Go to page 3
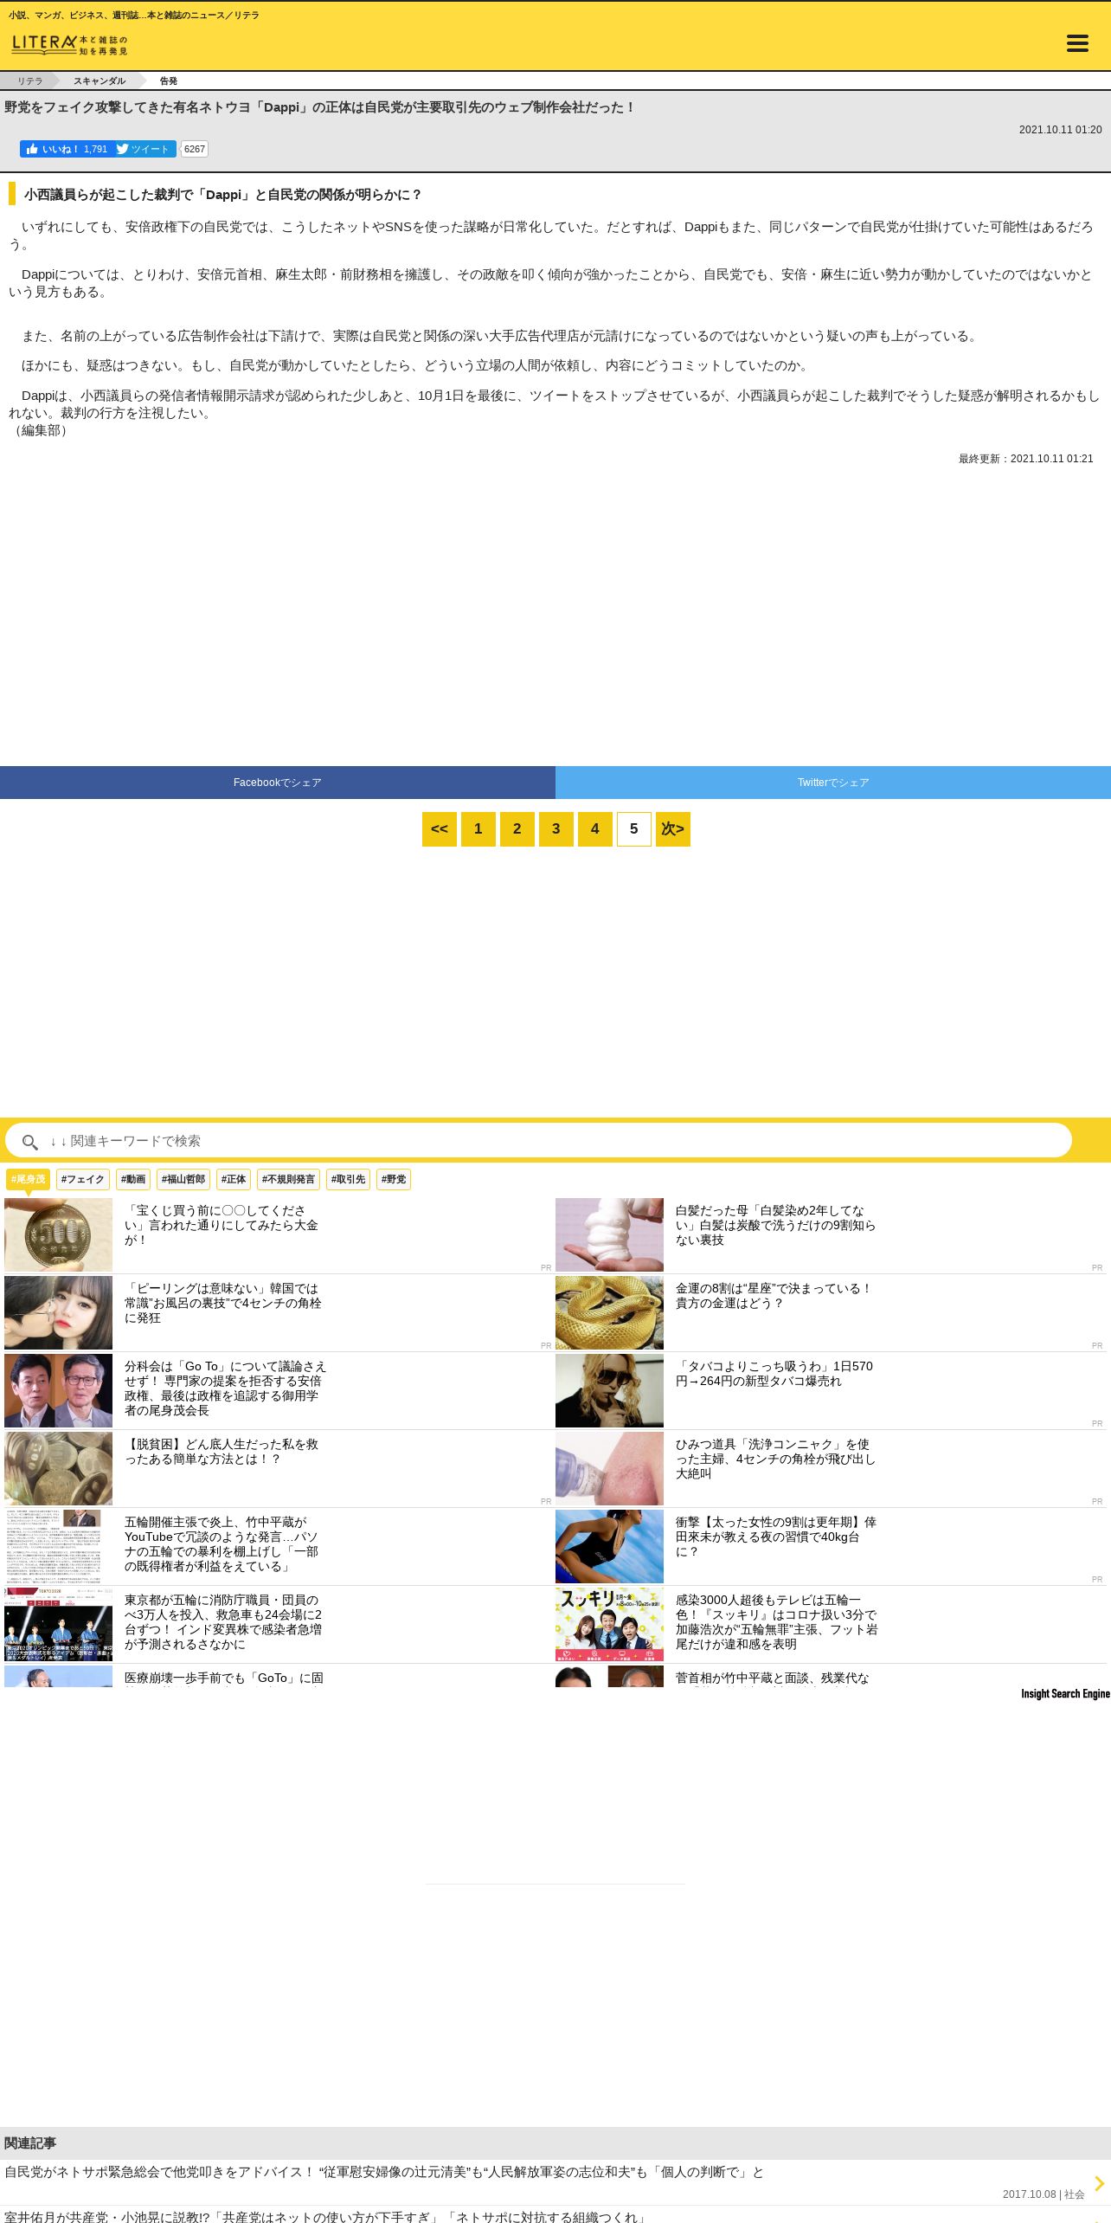Viewport: 1111px width, 2223px height. point(556,829)
